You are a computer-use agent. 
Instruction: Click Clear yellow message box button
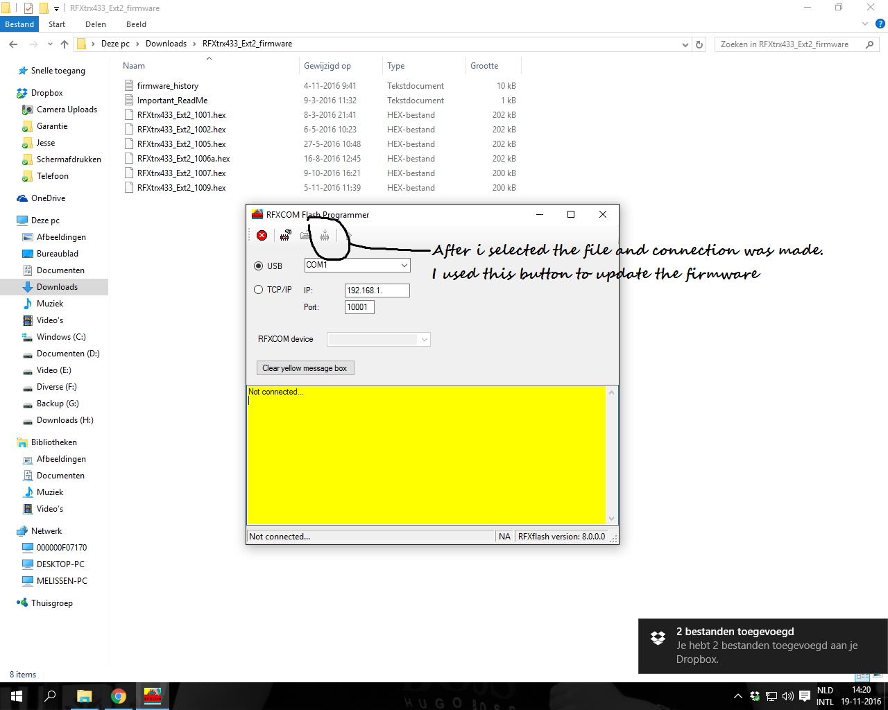point(305,368)
